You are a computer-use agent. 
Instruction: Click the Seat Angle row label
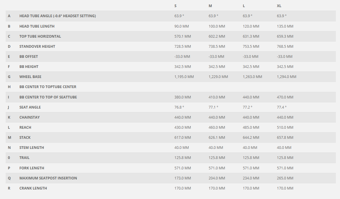click(30, 107)
